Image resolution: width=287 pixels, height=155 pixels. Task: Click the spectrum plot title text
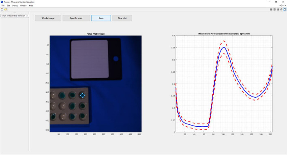coord(224,34)
